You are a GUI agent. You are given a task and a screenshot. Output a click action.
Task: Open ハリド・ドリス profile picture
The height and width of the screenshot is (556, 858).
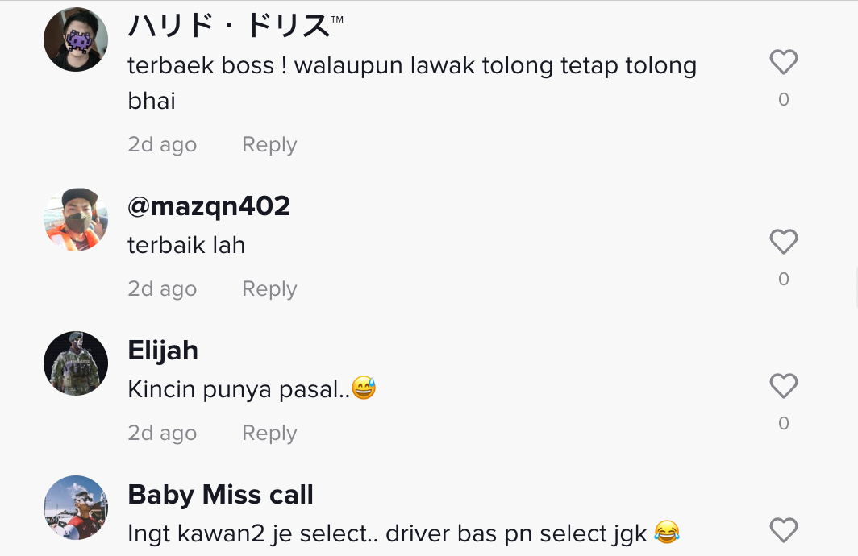pyautogui.click(x=76, y=39)
